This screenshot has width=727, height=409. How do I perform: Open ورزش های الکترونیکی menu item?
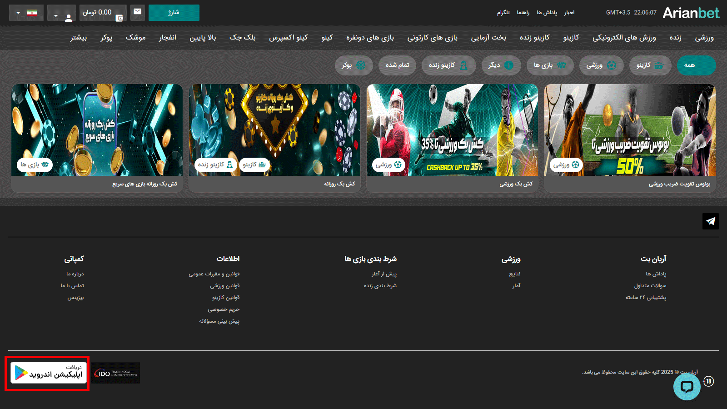click(x=624, y=38)
